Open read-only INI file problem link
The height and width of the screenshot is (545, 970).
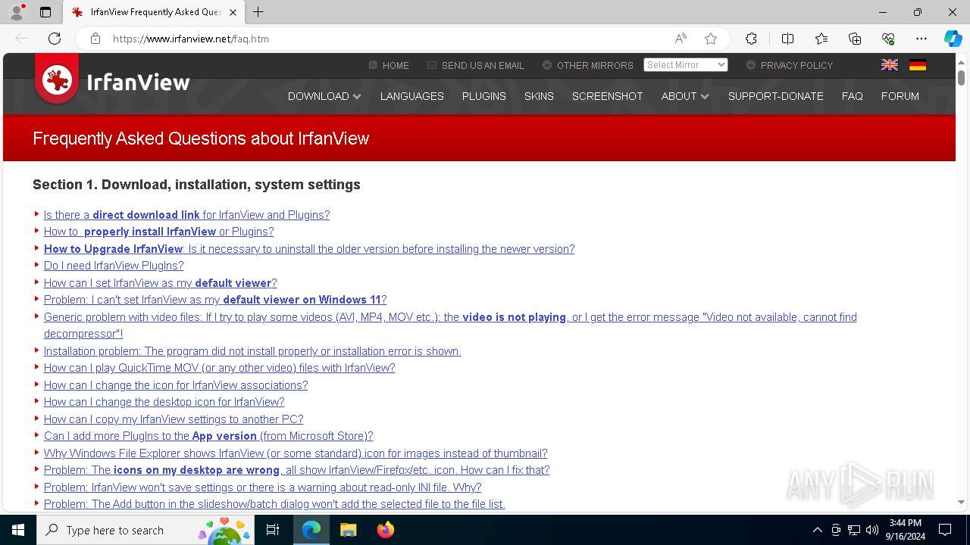262,487
